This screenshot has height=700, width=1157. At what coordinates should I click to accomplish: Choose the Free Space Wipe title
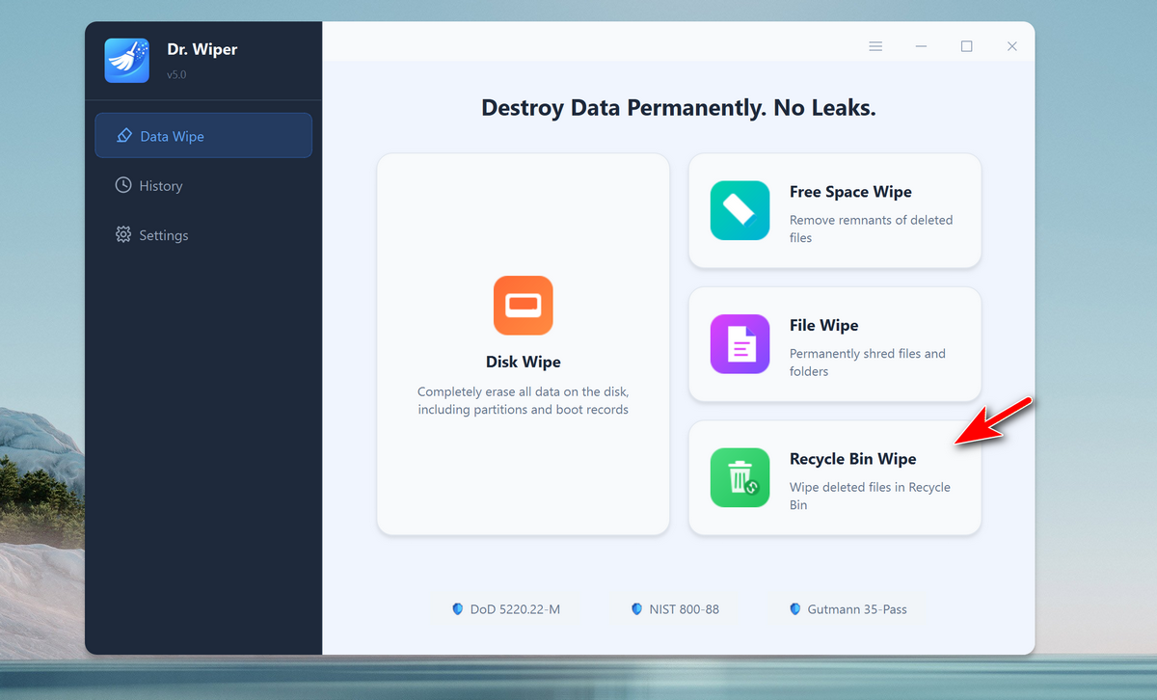tap(850, 192)
